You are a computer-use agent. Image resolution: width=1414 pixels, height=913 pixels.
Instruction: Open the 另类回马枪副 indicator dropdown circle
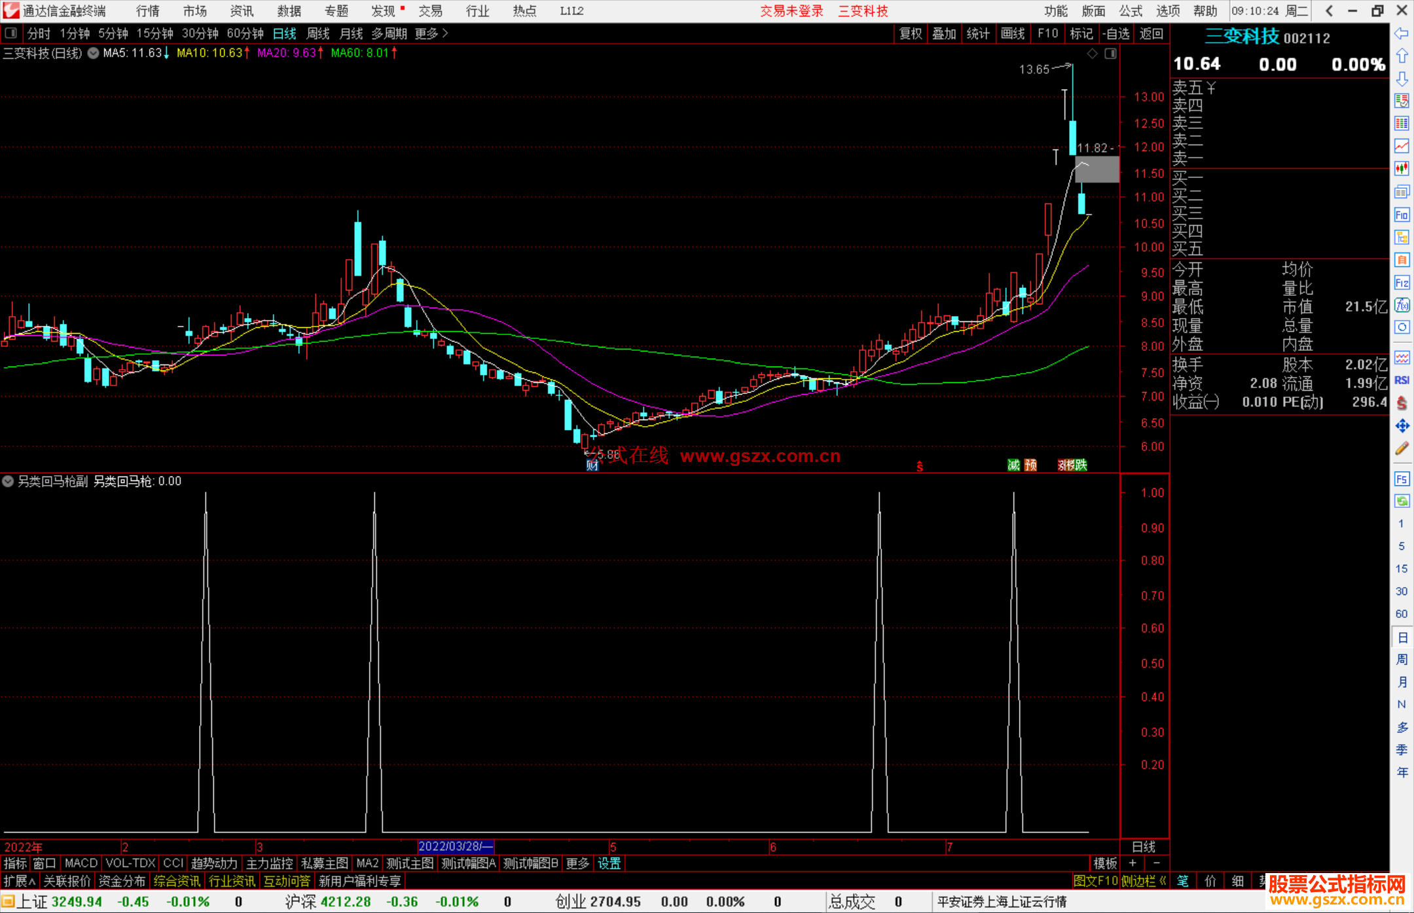8,481
